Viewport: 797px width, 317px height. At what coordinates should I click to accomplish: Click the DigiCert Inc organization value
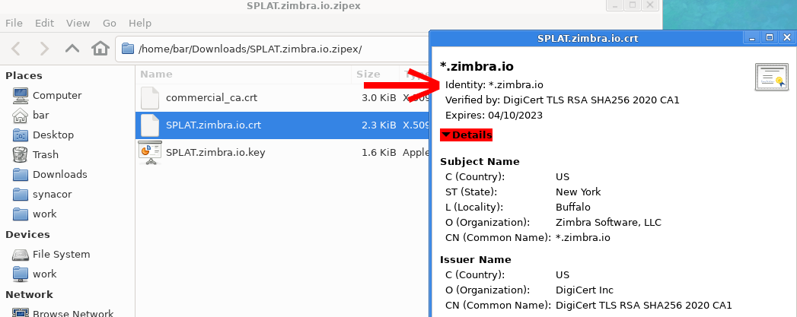(x=585, y=290)
